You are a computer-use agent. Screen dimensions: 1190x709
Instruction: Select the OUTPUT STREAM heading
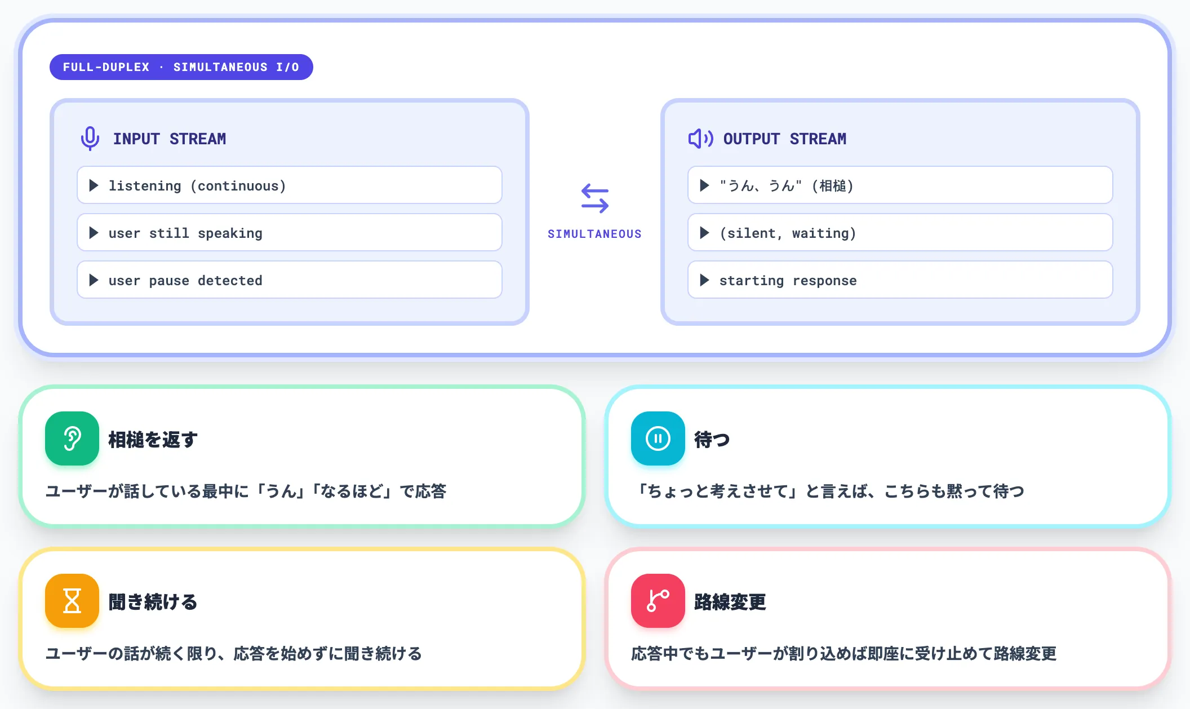coord(785,139)
